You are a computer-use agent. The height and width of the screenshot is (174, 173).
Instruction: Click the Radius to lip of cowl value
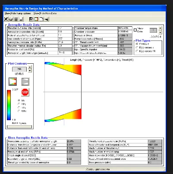coord(65,50)
